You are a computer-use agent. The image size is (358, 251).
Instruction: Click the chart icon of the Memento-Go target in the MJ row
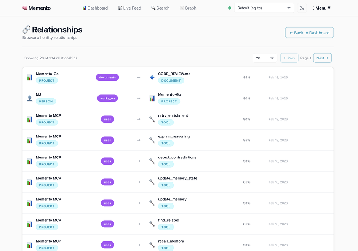152,98
